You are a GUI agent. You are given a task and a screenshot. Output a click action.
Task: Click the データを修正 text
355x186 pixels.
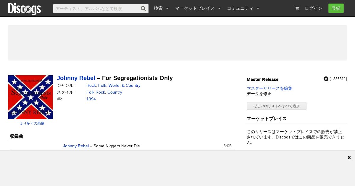259,94
